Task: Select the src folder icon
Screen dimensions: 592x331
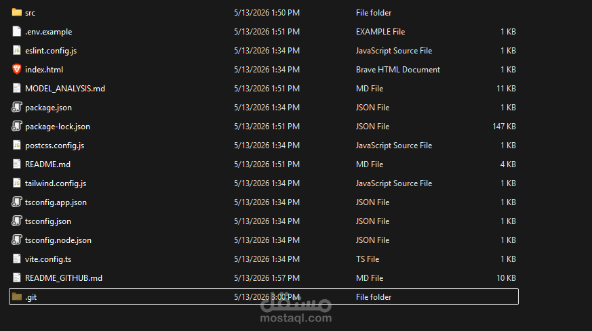Action: [x=16, y=12]
